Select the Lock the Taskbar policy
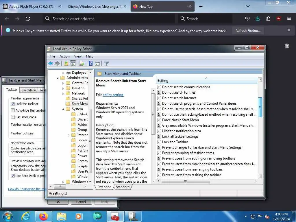The height and width of the screenshot is (222, 296). [x=175, y=142]
